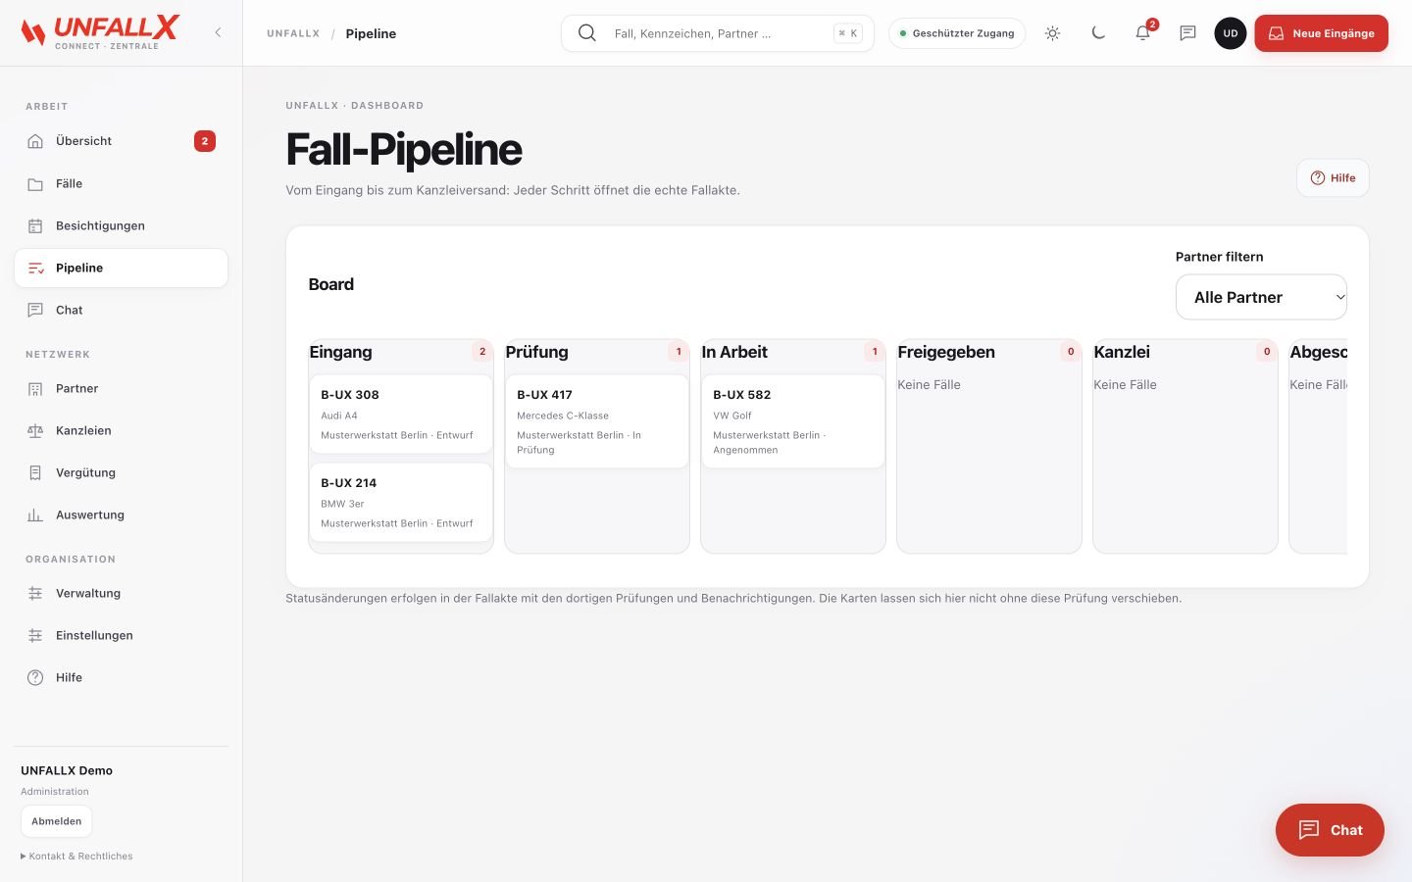Open the Alle Partner dropdown
1412x882 pixels.
click(x=1261, y=297)
